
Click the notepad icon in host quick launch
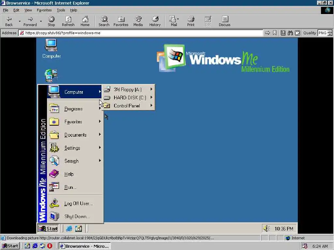pos(27,246)
